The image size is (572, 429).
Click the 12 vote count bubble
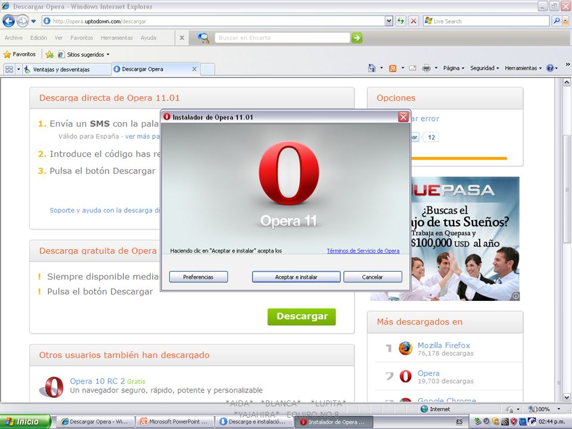point(431,137)
